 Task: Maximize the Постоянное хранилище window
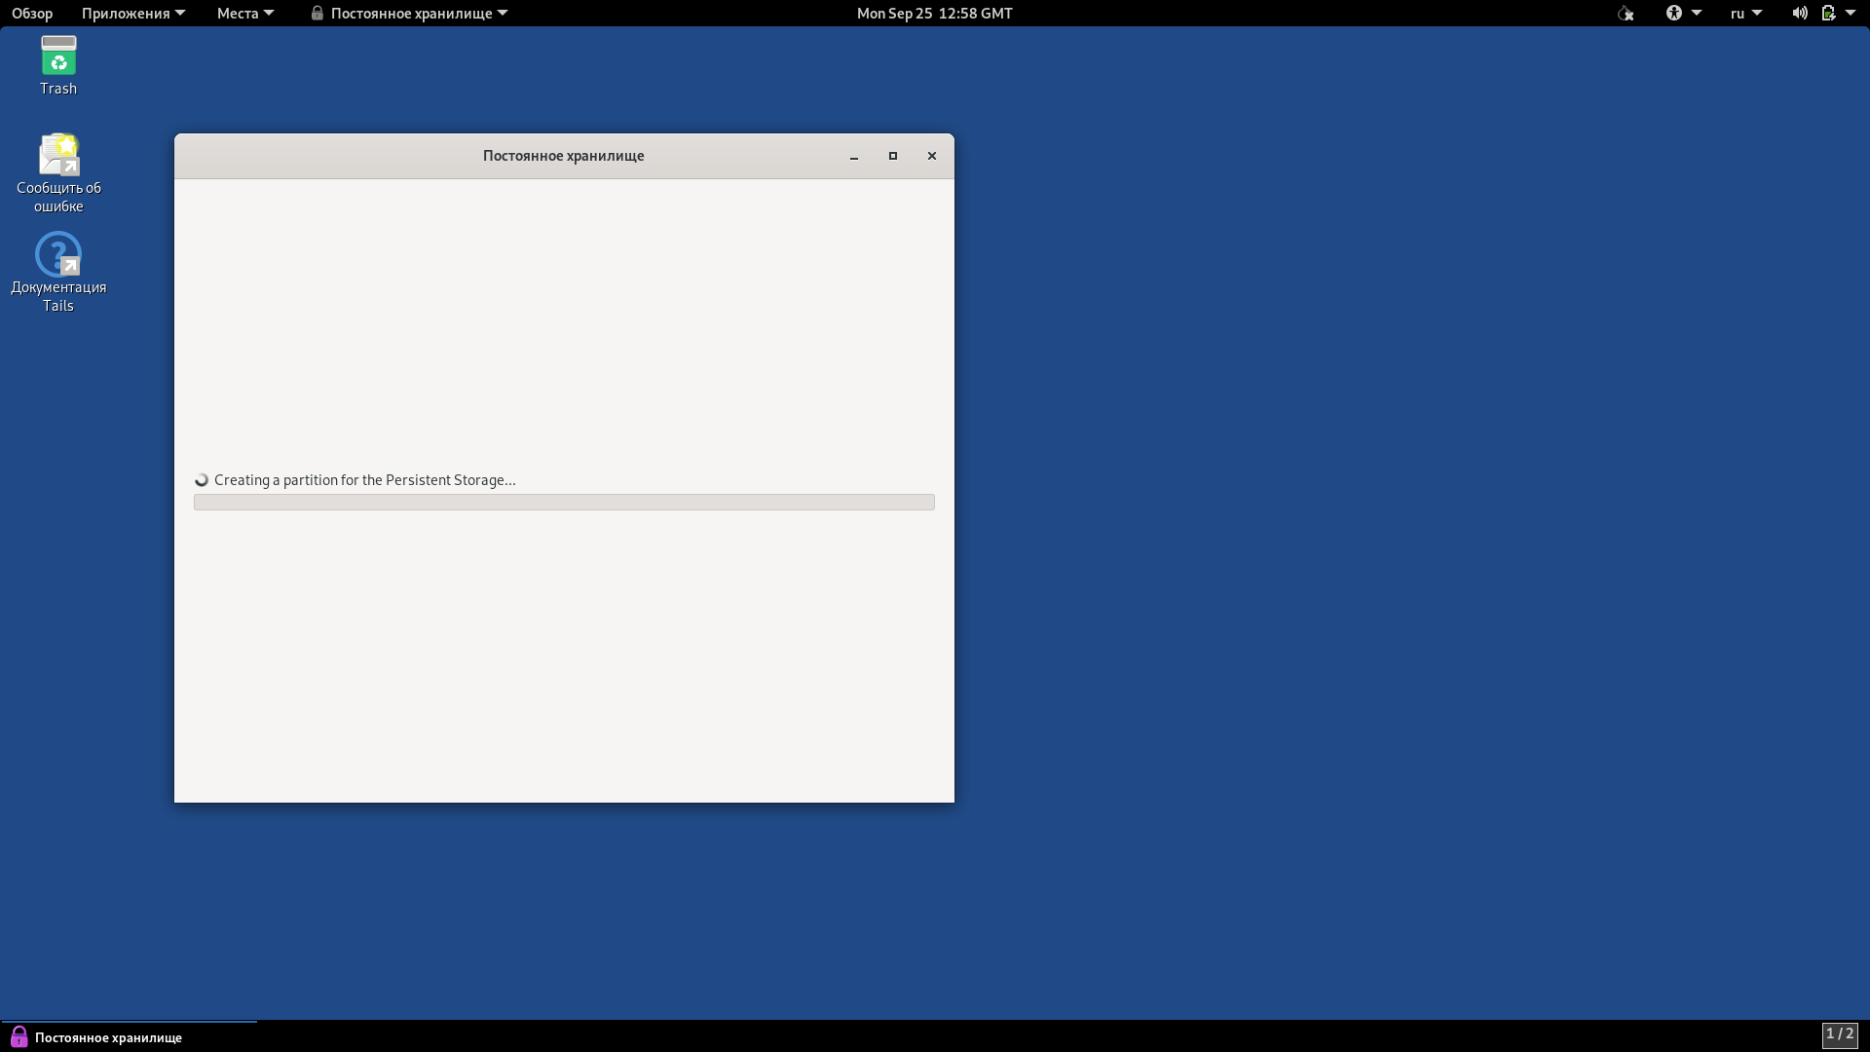pos(892,156)
